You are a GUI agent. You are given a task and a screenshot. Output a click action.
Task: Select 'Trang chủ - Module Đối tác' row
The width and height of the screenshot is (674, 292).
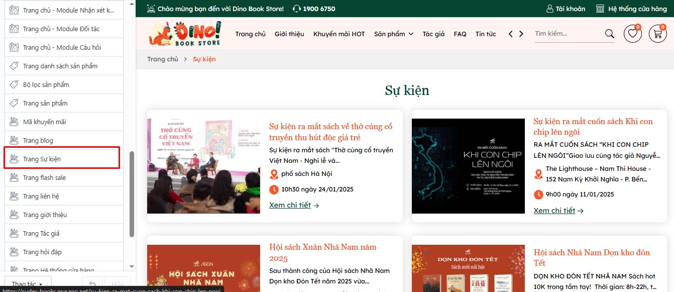click(x=64, y=29)
